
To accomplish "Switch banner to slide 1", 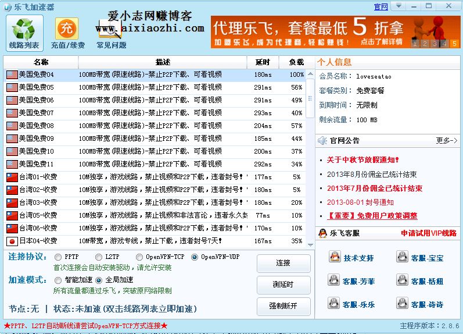I will pos(415,44).
